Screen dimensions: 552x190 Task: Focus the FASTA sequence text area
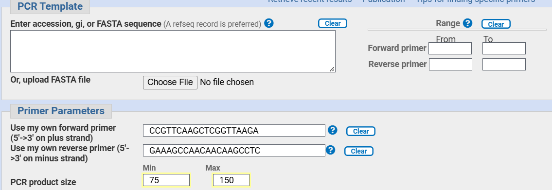pos(173,52)
